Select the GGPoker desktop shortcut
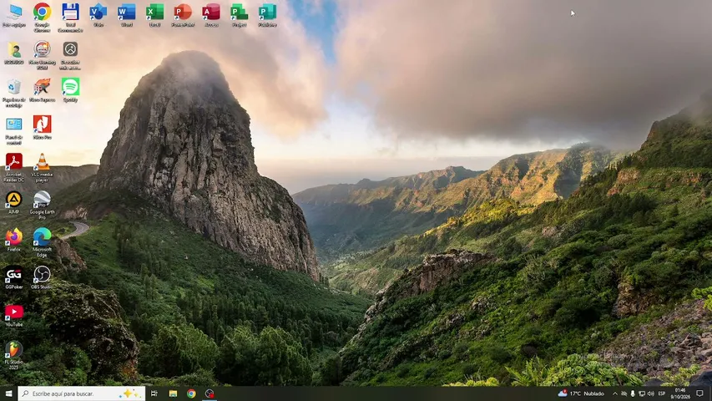The height and width of the screenshot is (401, 712). tap(13, 277)
